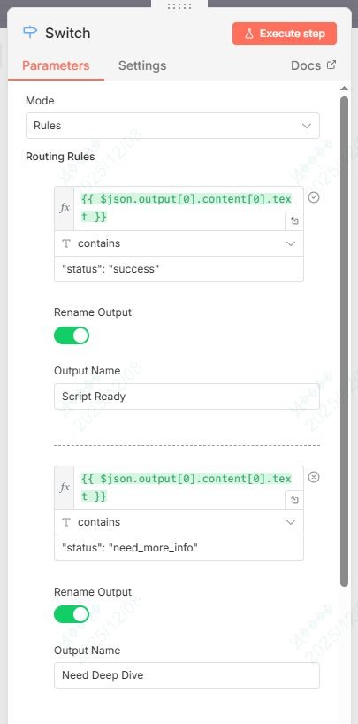Open expression editor for second rule expression

tap(293, 500)
